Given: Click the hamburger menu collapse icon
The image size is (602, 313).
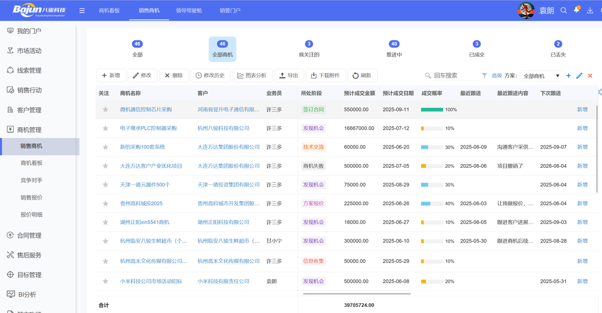Looking at the screenshot, I should coord(82,10).
